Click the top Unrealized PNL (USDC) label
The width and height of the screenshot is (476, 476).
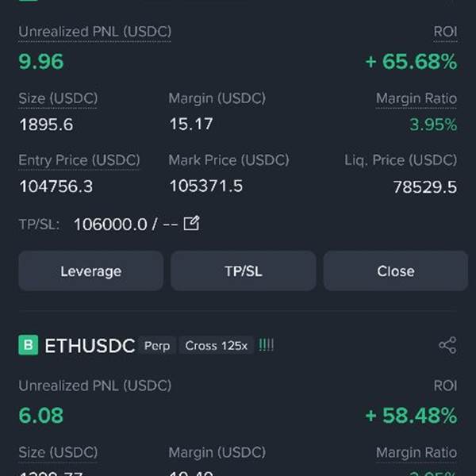pos(94,32)
